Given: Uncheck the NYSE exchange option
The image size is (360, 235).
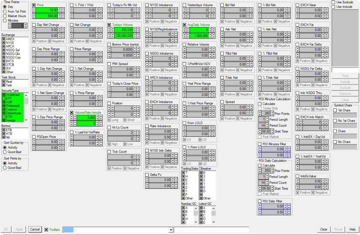Looking at the screenshot, I should (x=4, y=42).
